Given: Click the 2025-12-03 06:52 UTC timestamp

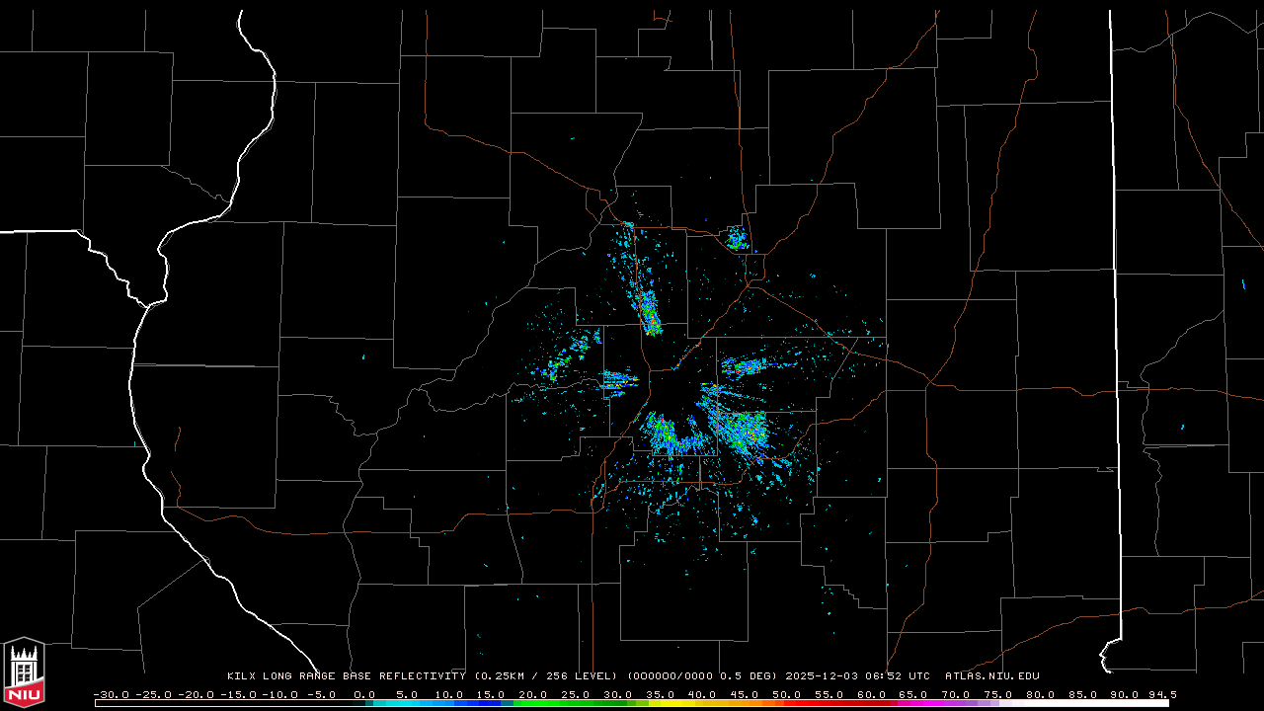Looking at the screenshot, I should pyautogui.click(x=857, y=676).
